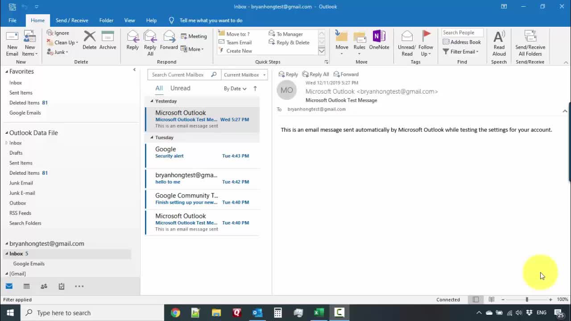
Task: Show only Unread messages filter
Action: click(180, 88)
